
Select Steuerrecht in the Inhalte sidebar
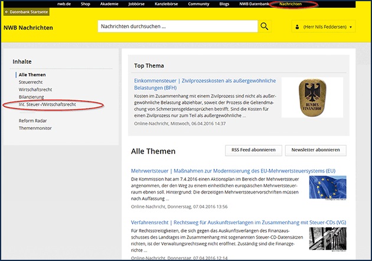point(31,82)
